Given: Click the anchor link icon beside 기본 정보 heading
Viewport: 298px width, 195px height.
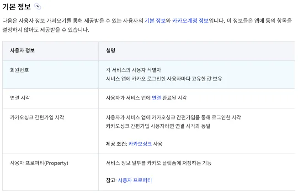Looking at the screenshot, I should pos(37,7).
